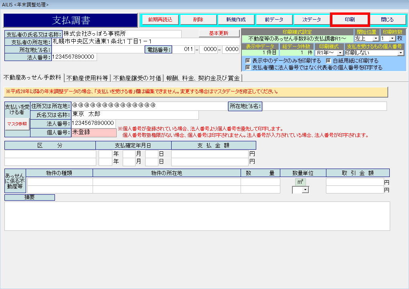Switch to the 不動産使用料等 tab
Screen dimensions: 409x289
(87, 78)
